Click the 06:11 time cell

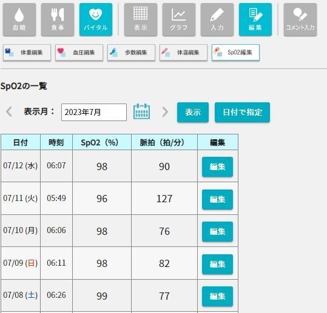(x=56, y=263)
